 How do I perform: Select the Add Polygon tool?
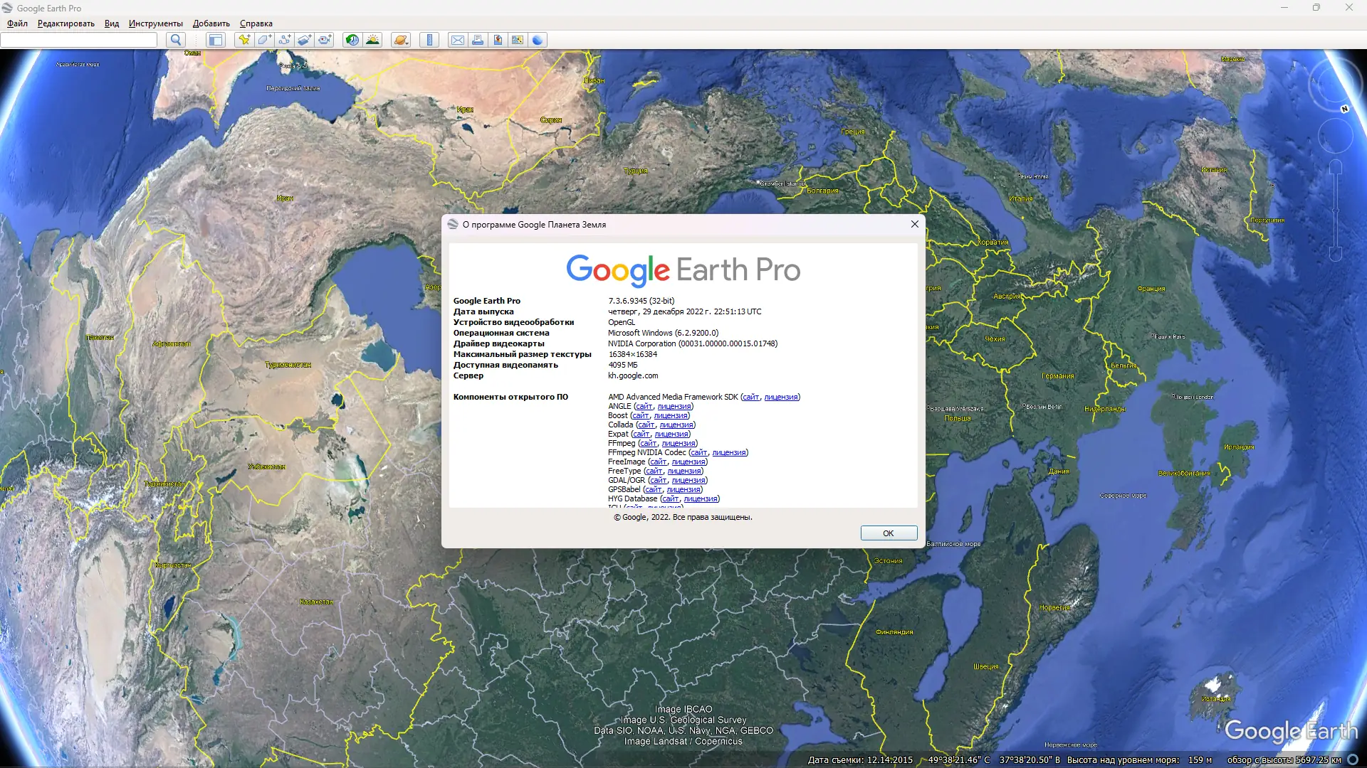tap(264, 40)
